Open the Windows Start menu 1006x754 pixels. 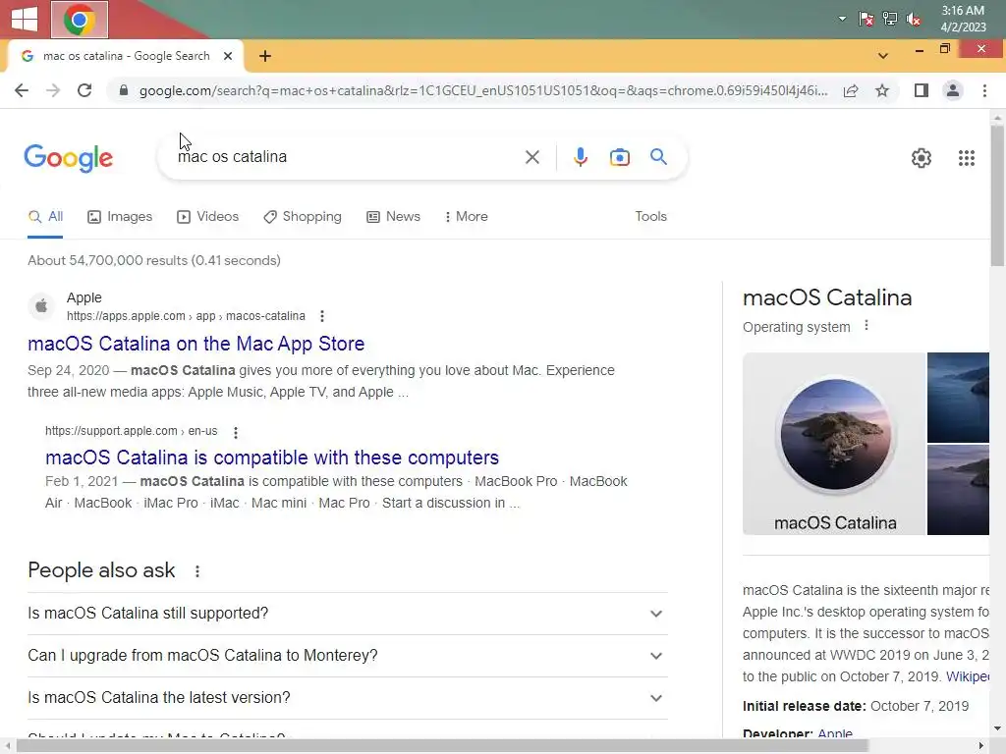pyautogui.click(x=25, y=20)
